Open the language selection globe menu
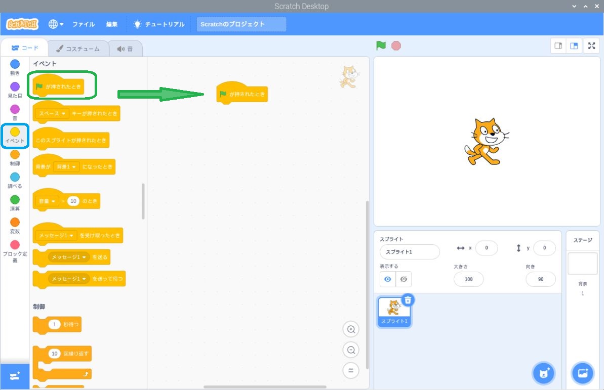This screenshot has height=390, width=604. 56,24
